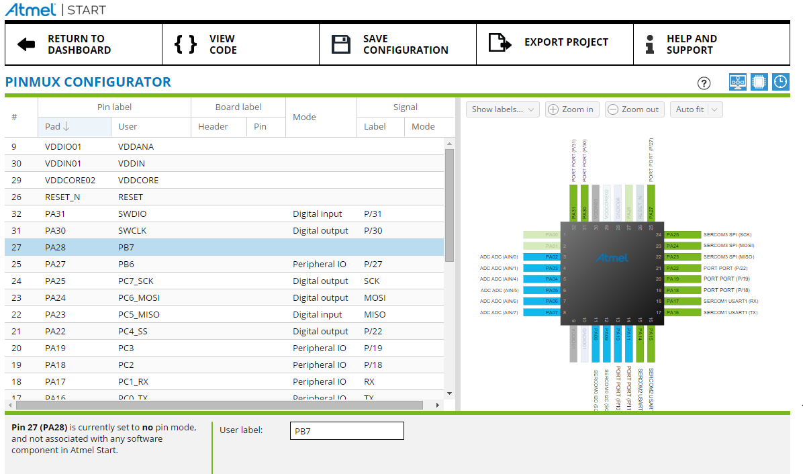Select the PA24 PC6_MOSI row
The image size is (803, 474).
pyautogui.click(x=224, y=298)
